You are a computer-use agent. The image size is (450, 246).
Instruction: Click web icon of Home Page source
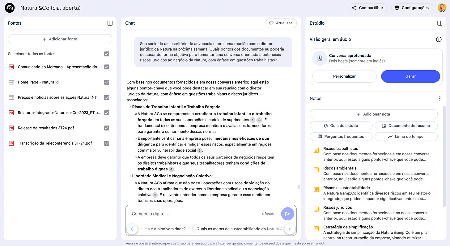click(11, 82)
